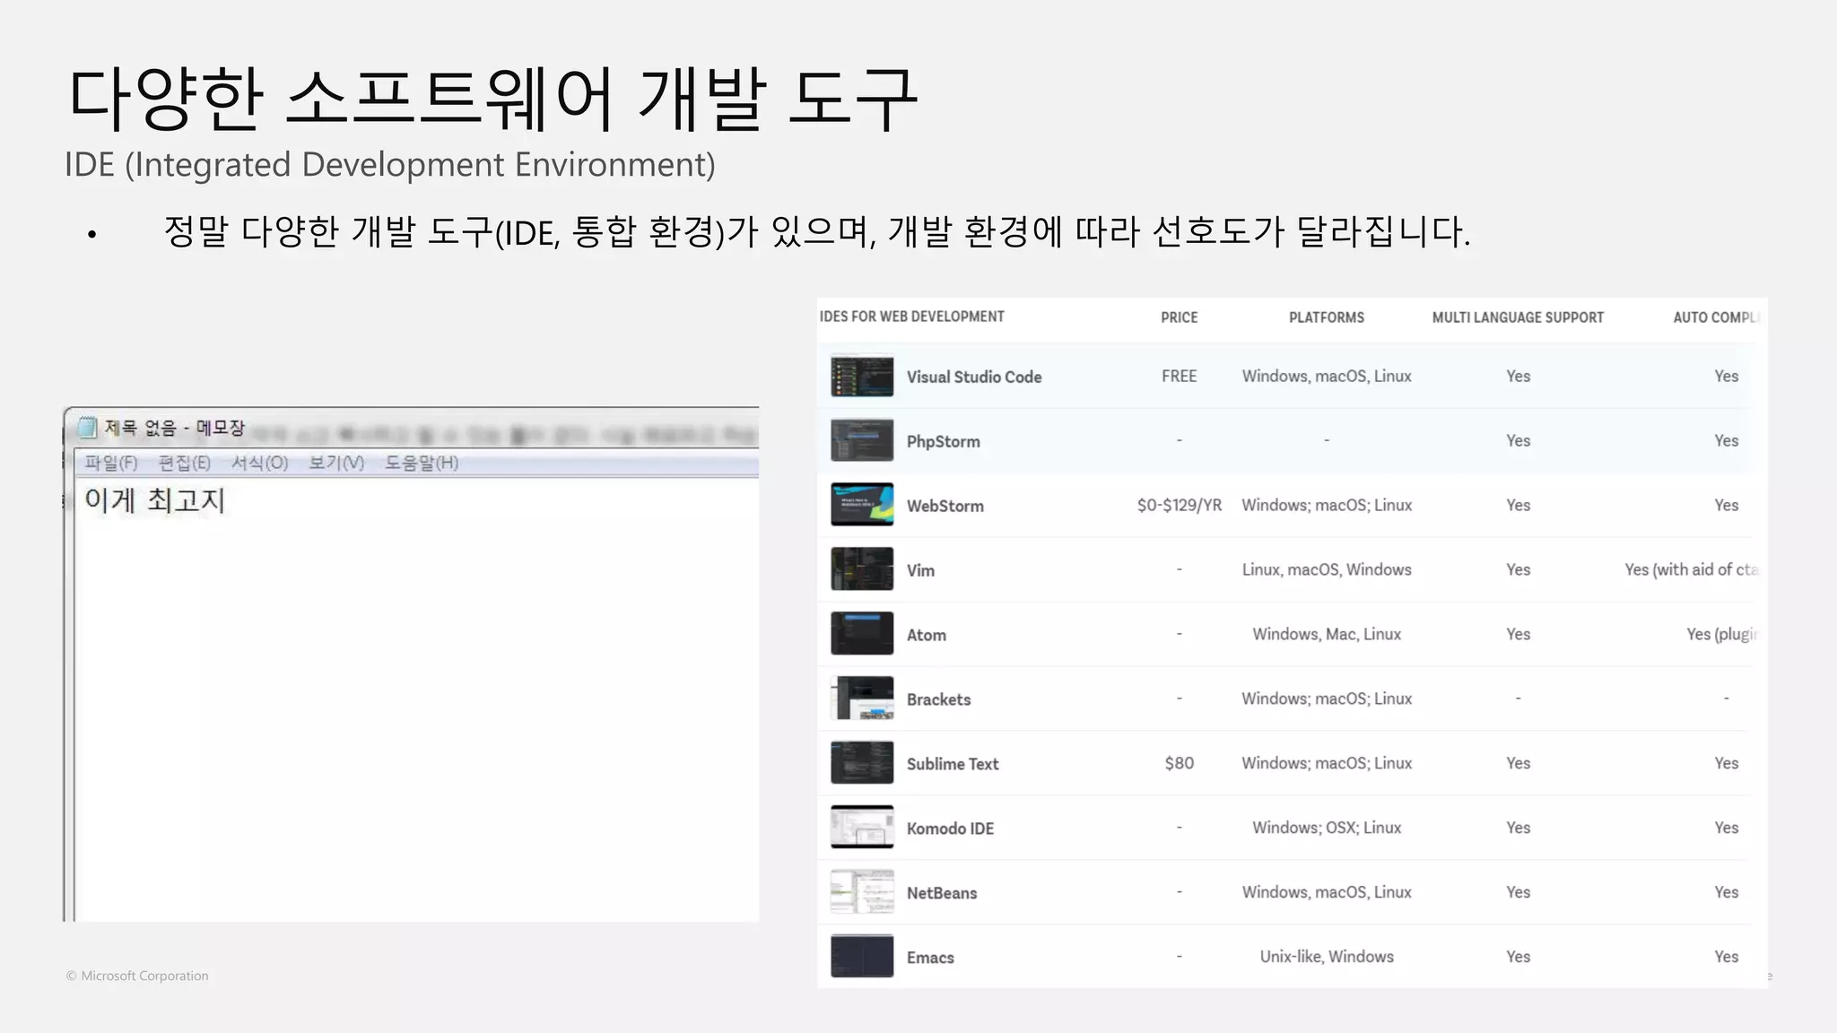The image size is (1837, 1033).
Task: Click the Emacs thumbnail
Action: (x=862, y=957)
